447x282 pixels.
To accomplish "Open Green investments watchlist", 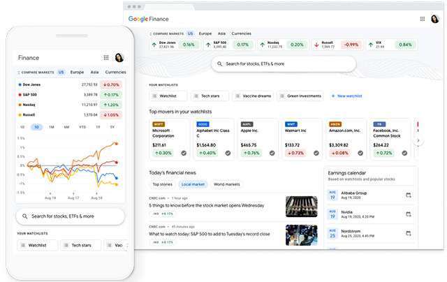I will 300,96.
